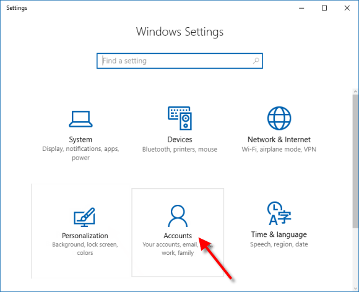Click the Devices category label
Image resolution: width=359 pixels, height=292 pixels.
179,139
